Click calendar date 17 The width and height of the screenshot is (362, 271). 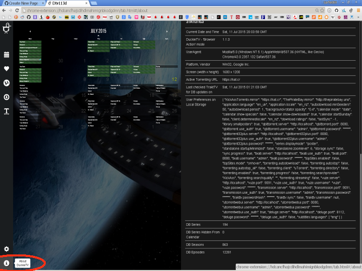(x=129, y=95)
